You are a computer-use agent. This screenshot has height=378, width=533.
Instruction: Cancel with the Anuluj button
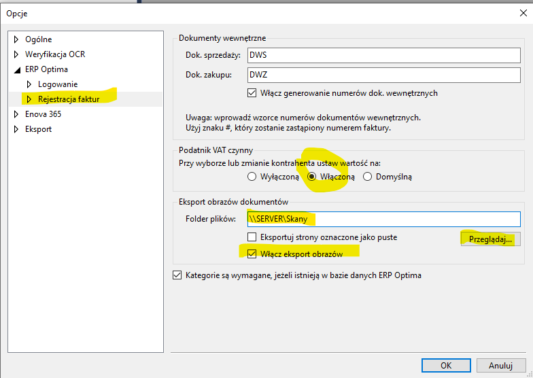pyautogui.click(x=500, y=366)
